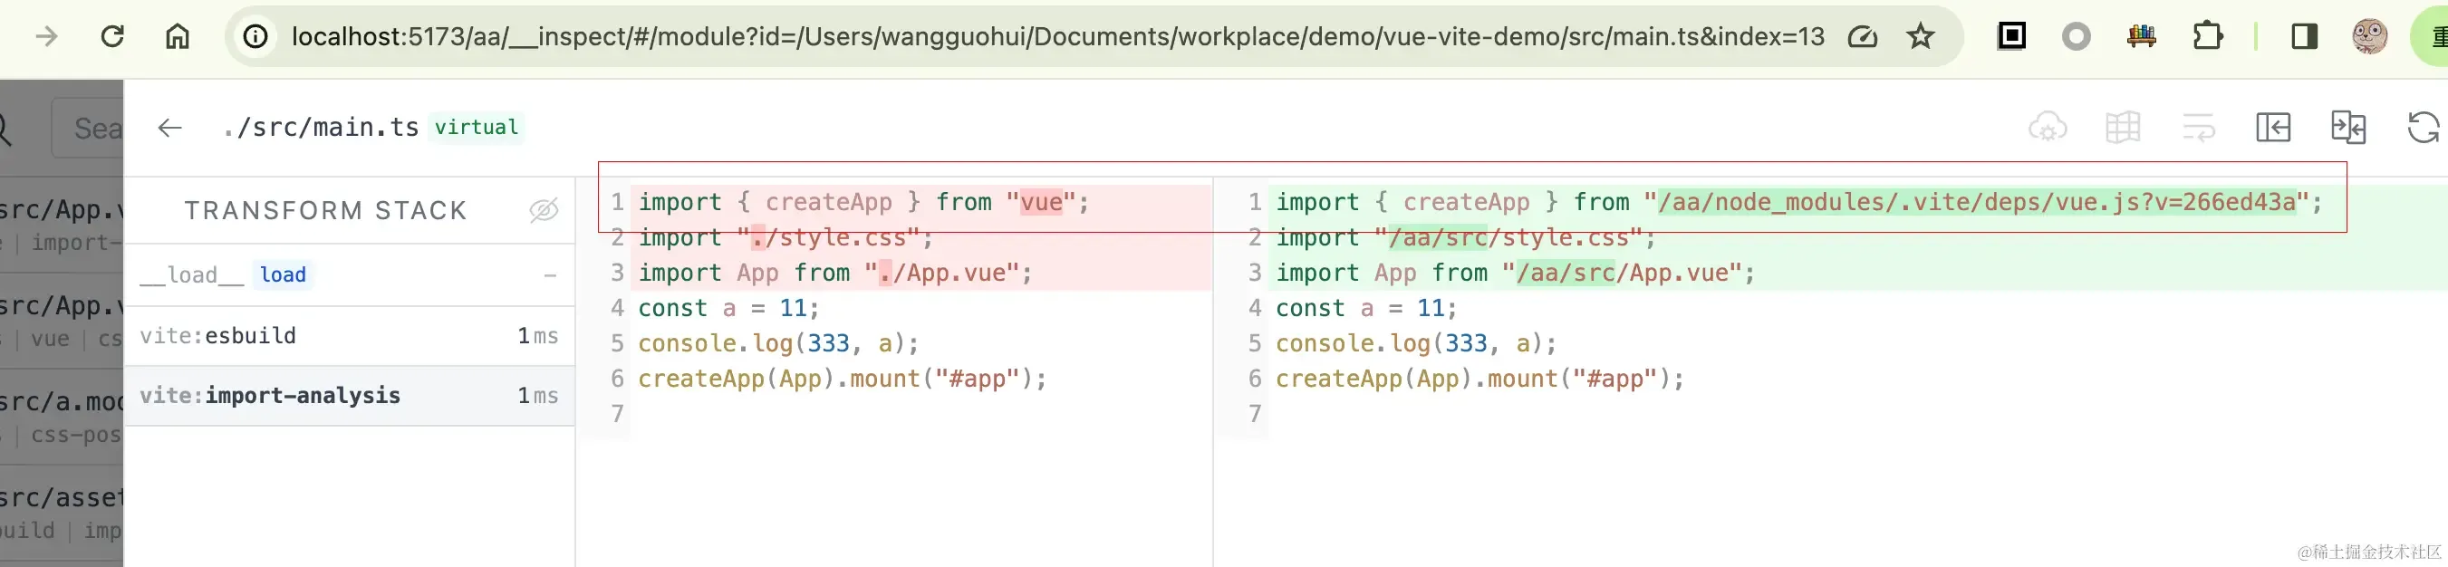Open the module table view icon

click(2123, 128)
